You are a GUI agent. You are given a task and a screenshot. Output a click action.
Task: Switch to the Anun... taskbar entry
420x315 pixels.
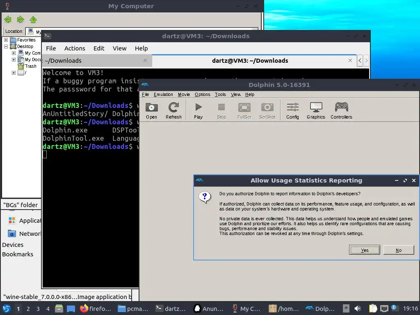[209, 308]
